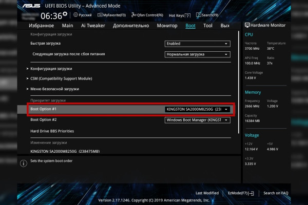Switch to the Main tab
Image resolution: width=308 pixels, height=205 pixels.
(x=67, y=26)
